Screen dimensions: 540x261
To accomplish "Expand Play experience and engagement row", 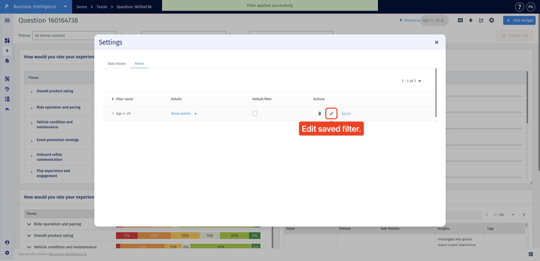I will point(32,172).
